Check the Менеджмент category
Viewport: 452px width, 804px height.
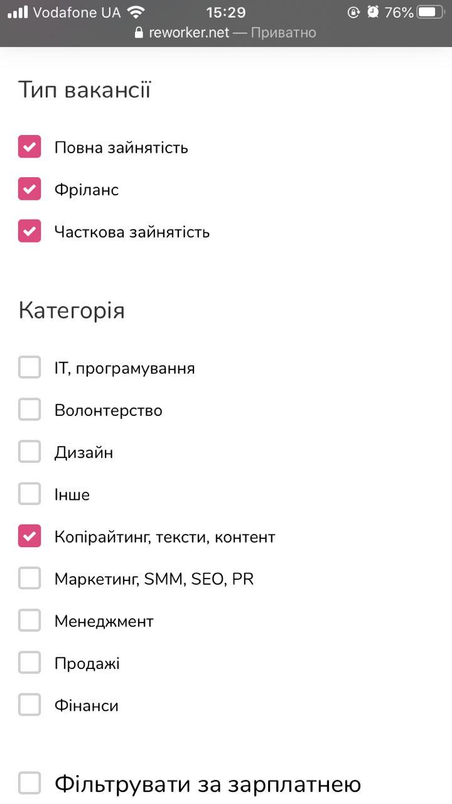(x=29, y=620)
